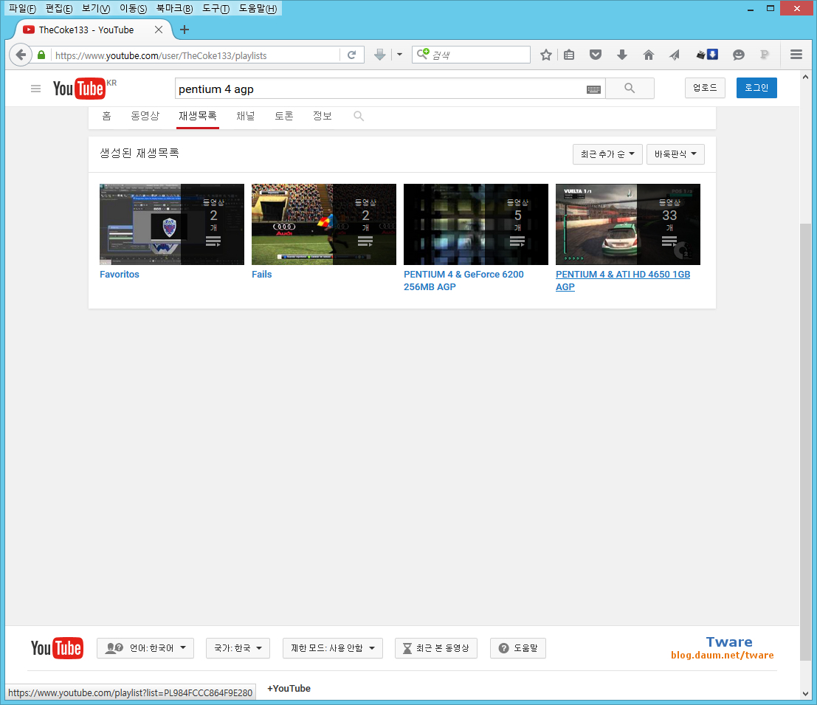Screen dimensions: 817x705
Task: Open the 북마크(B) menu
Action: click(x=175, y=8)
